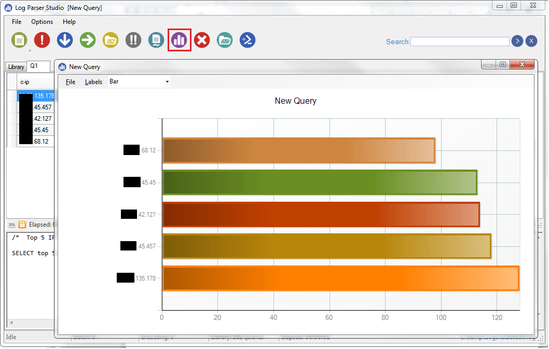Click the gray double exclamation icon

133,40
